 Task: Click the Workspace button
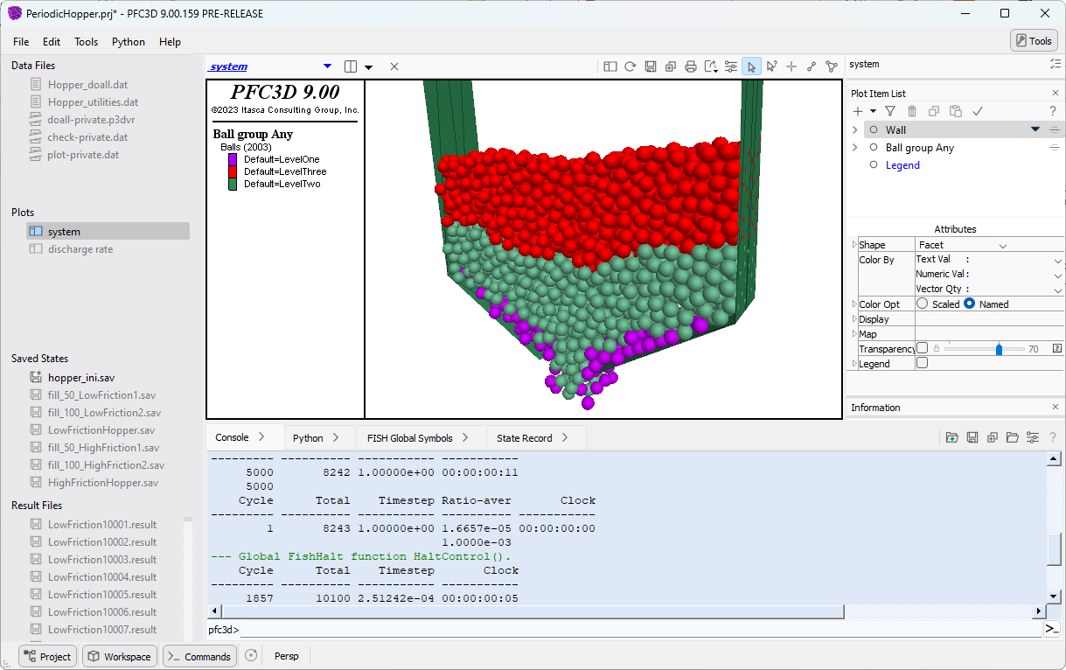point(120,656)
